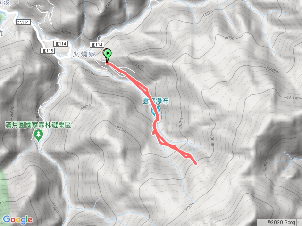This screenshot has height=226, width=302.
Task: Click the 600m label at top center
Action: [109, 5]
